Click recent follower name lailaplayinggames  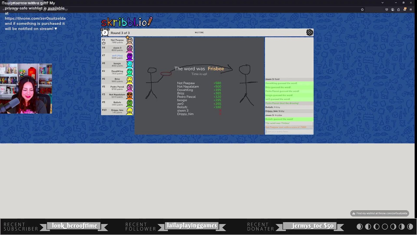click(x=192, y=226)
